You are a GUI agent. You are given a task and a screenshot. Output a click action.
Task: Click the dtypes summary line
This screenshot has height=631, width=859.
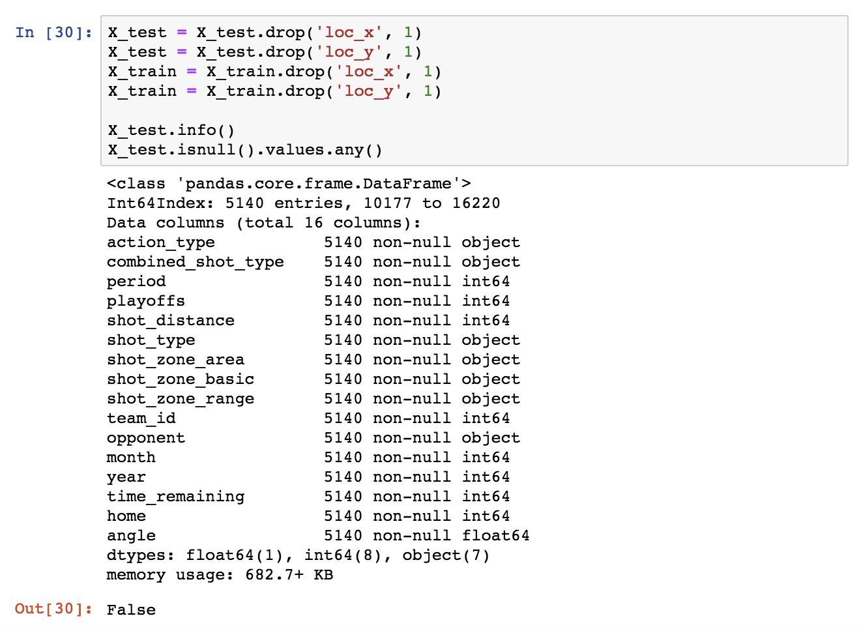pos(298,555)
